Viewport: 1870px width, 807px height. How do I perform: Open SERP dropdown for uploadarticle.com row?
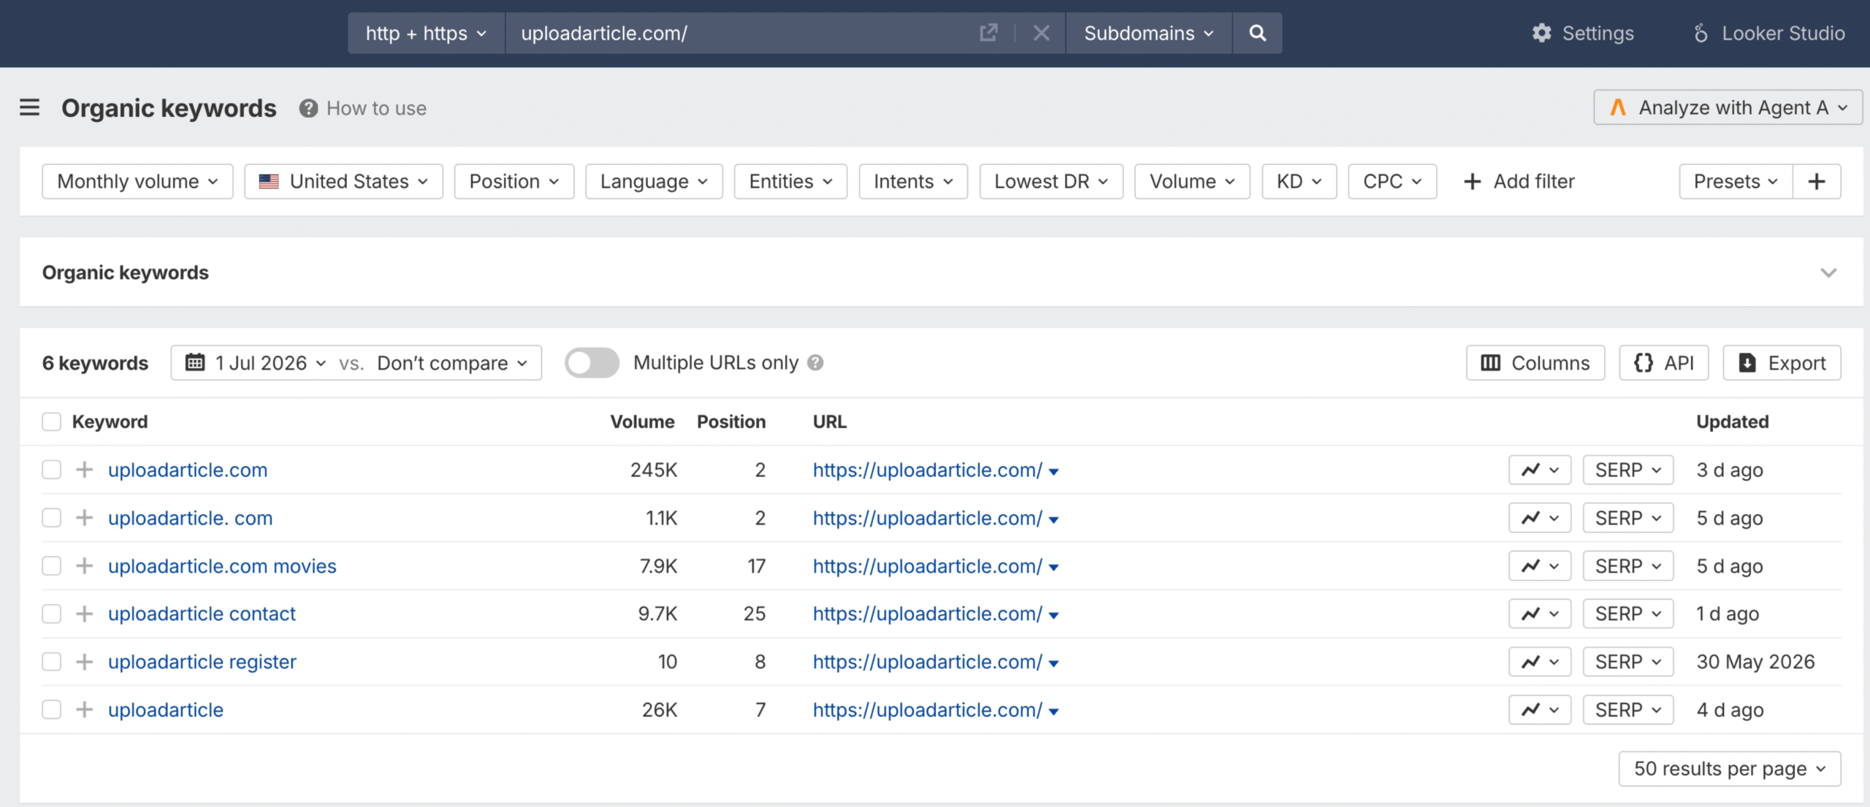(x=1627, y=470)
